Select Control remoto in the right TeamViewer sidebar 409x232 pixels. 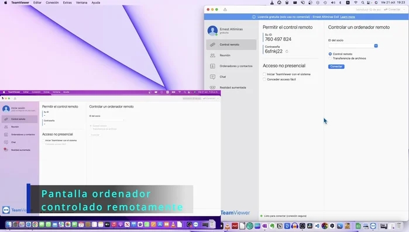[x=231, y=44]
